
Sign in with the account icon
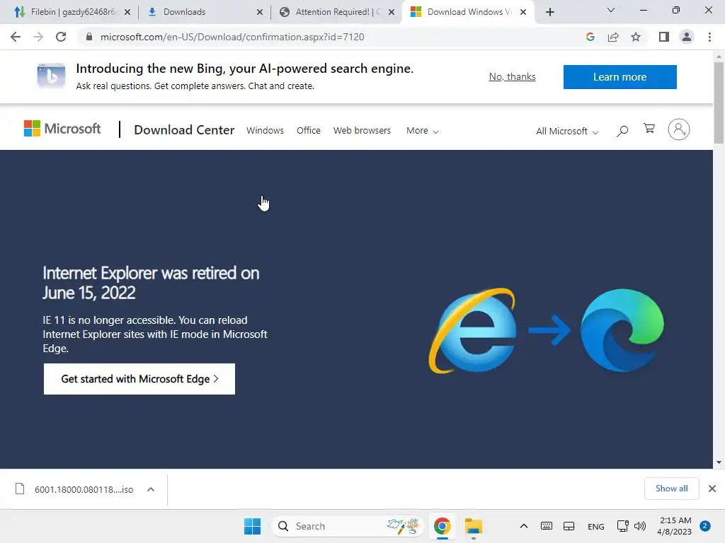coord(679,130)
